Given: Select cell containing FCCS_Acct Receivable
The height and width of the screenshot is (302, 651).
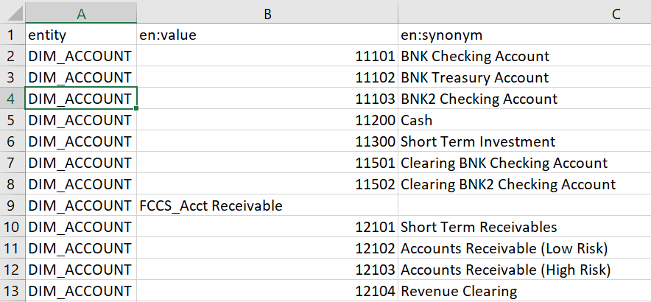Looking at the screenshot, I should pyautogui.click(x=267, y=206).
